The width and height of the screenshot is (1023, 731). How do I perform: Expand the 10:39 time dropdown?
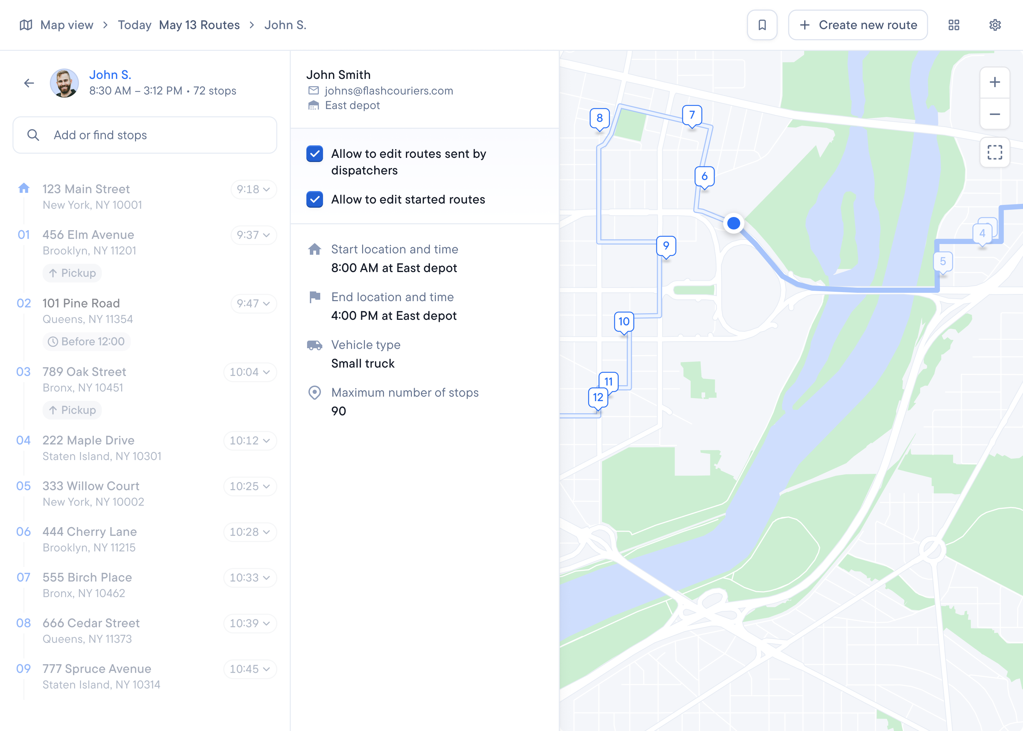tap(250, 623)
